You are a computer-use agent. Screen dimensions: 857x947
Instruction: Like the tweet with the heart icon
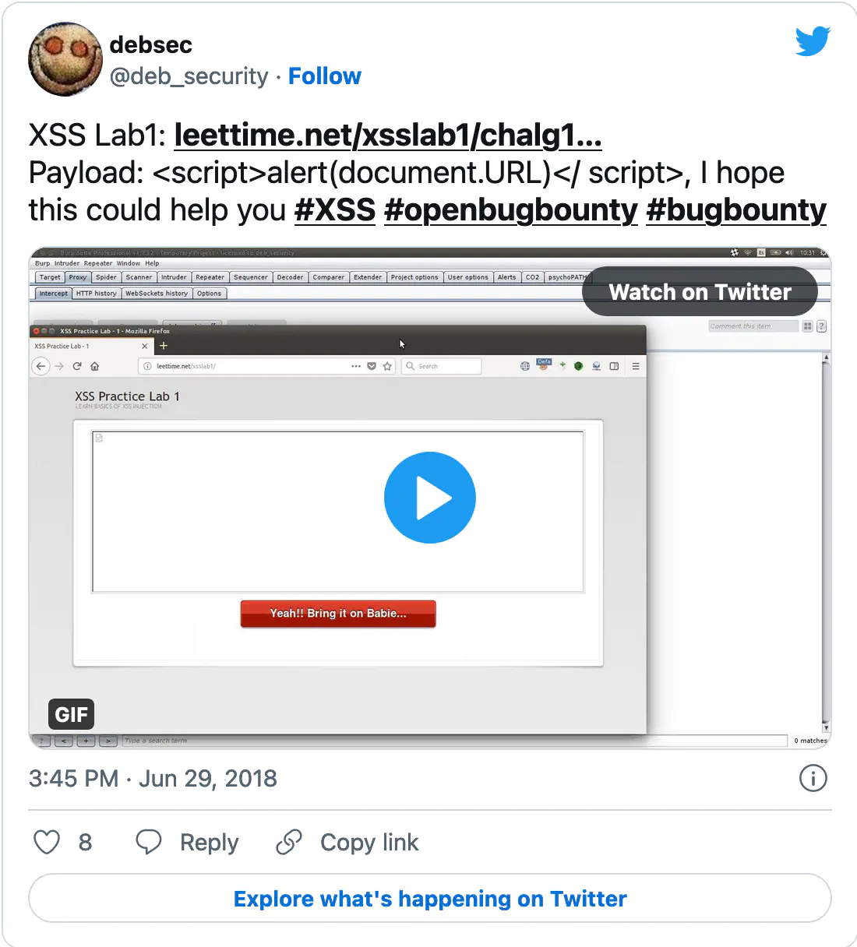click(47, 842)
